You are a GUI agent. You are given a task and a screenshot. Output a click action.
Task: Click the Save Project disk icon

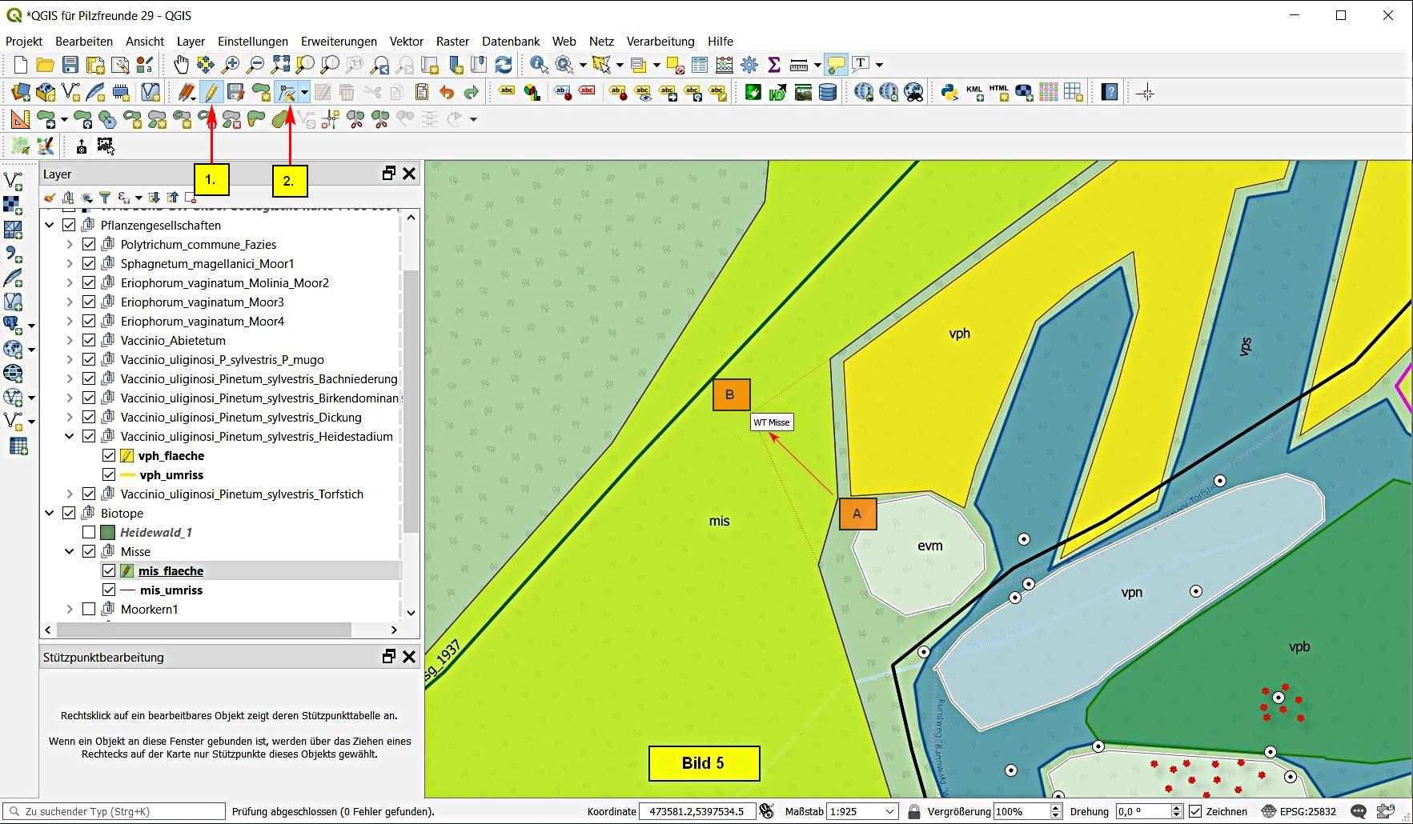(x=70, y=65)
